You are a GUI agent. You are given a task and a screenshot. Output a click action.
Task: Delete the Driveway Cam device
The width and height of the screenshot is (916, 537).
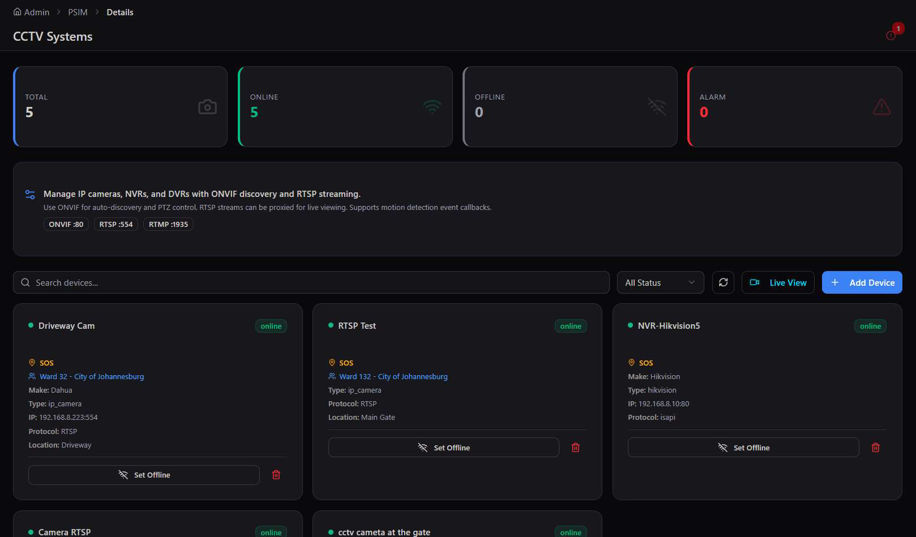(276, 475)
